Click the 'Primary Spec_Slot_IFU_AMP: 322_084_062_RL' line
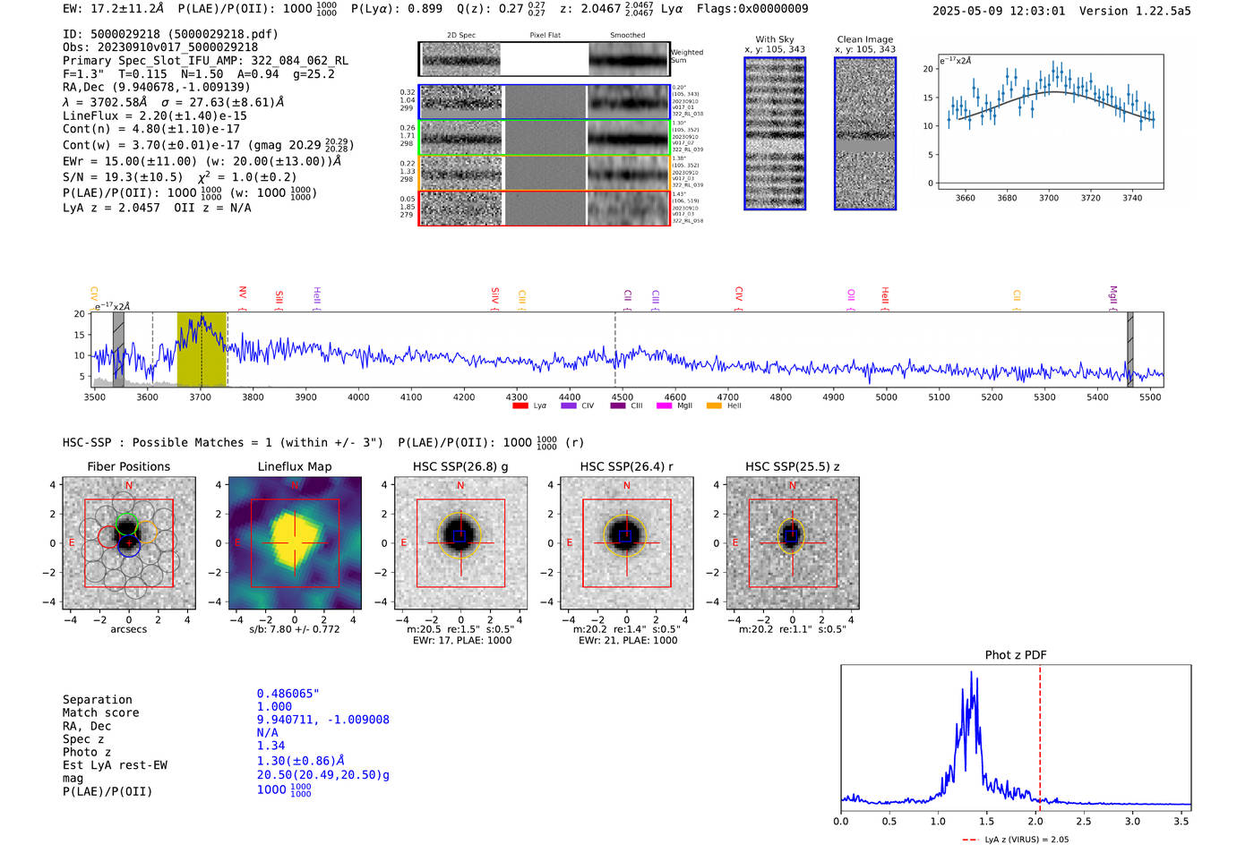This screenshot has height=853, width=1254. 205,61
